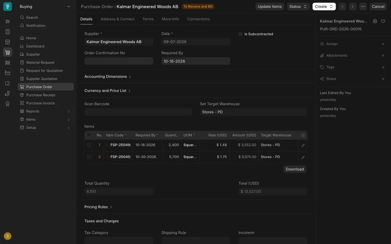Image resolution: width=391 pixels, height=244 pixels.
Task: Add a tag using Tags plus
Action: (x=383, y=67)
